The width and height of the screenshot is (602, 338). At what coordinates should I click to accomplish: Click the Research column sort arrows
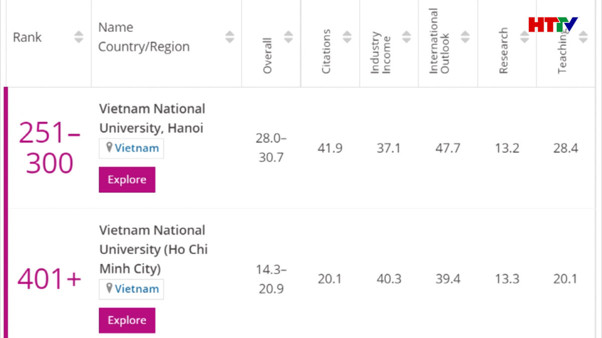coord(524,37)
